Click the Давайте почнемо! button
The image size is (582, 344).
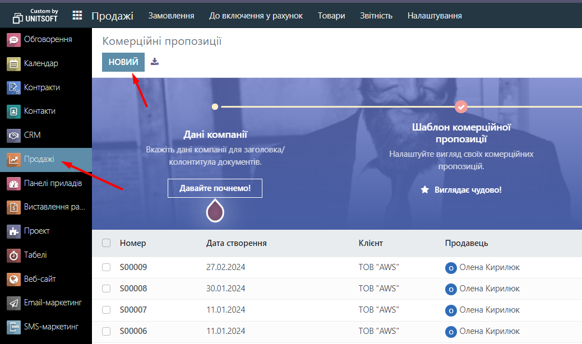(x=215, y=188)
